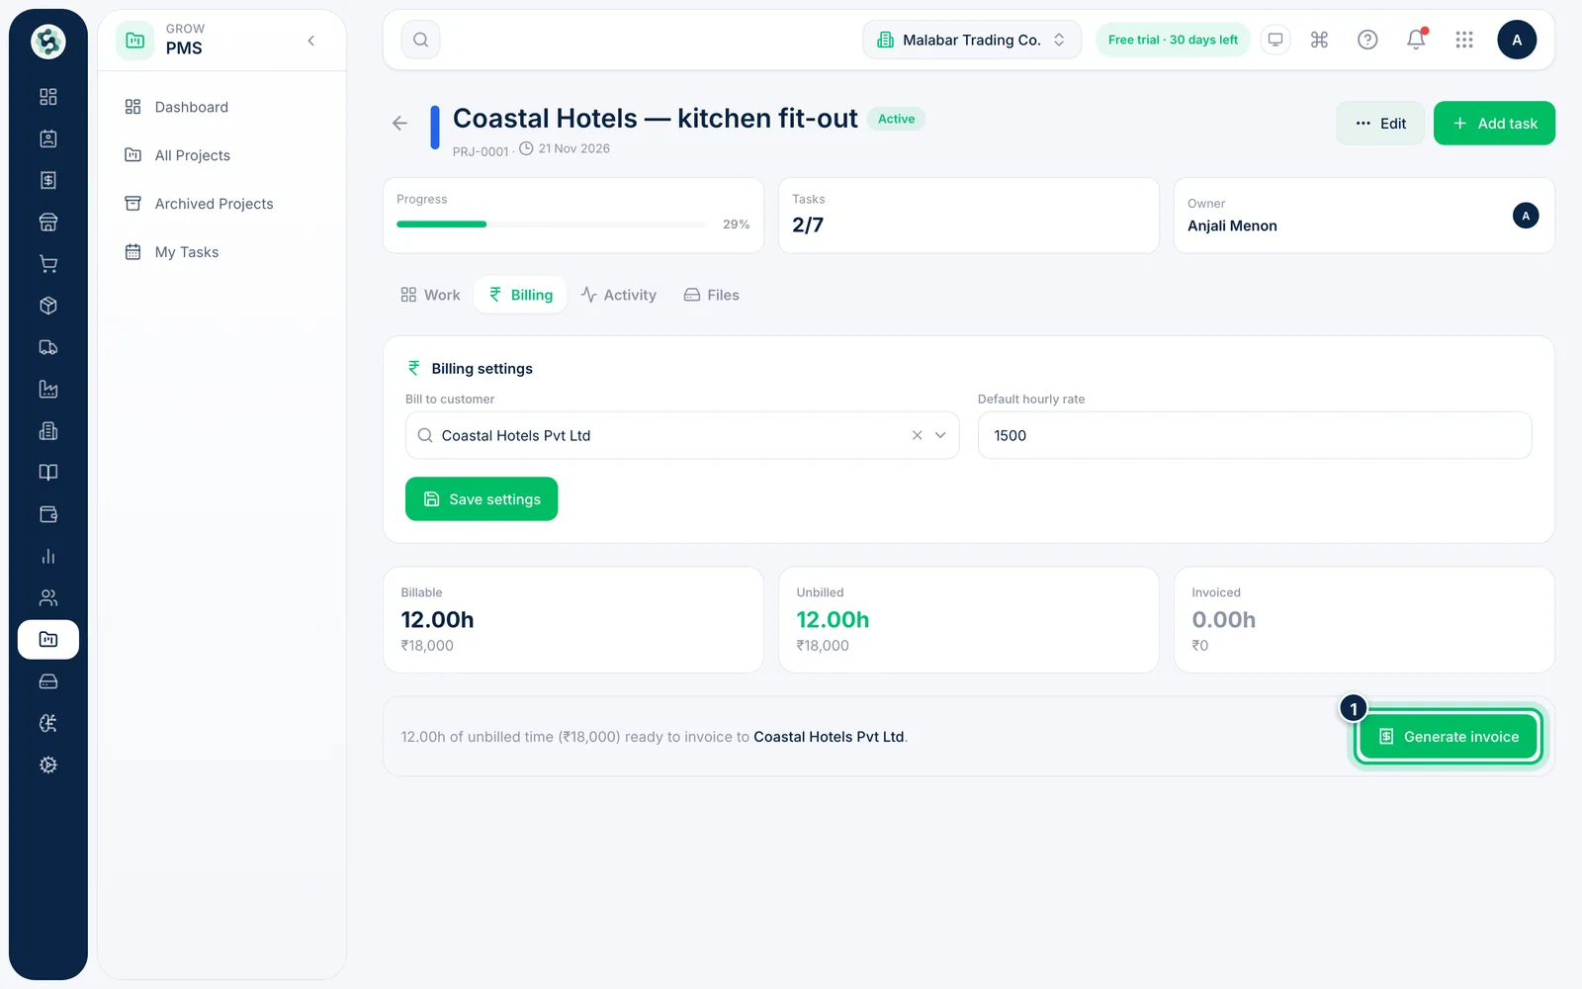Open the package box icon in the rail
The image size is (1582, 989).
click(47, 306)
